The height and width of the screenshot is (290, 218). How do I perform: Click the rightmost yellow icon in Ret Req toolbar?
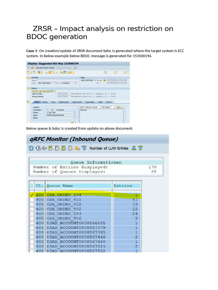(x=126, y=72)
